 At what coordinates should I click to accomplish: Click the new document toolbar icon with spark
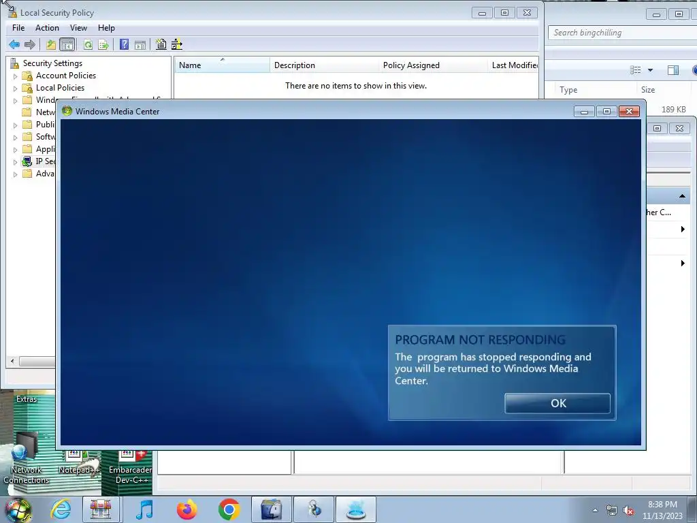click(x=161, y=44)
